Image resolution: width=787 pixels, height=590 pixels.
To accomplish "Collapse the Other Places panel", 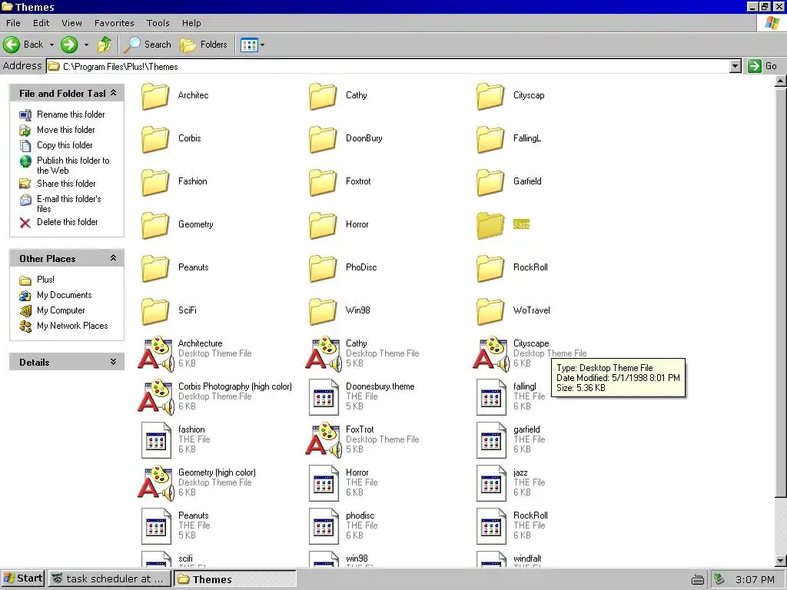I will 114,258.
